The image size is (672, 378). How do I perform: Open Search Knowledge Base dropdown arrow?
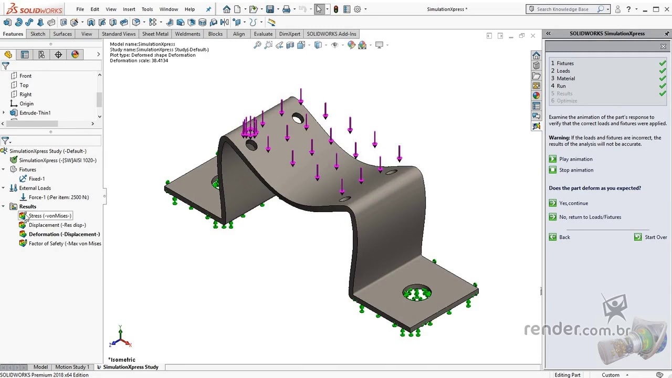coord(607,9)
